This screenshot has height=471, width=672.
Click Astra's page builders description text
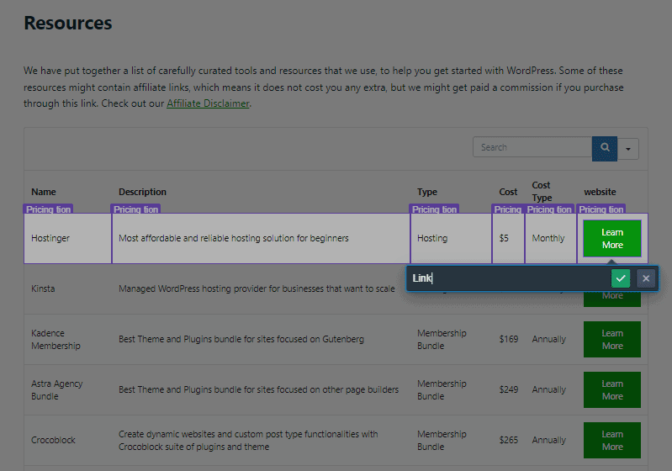click(x=258, y=389)
